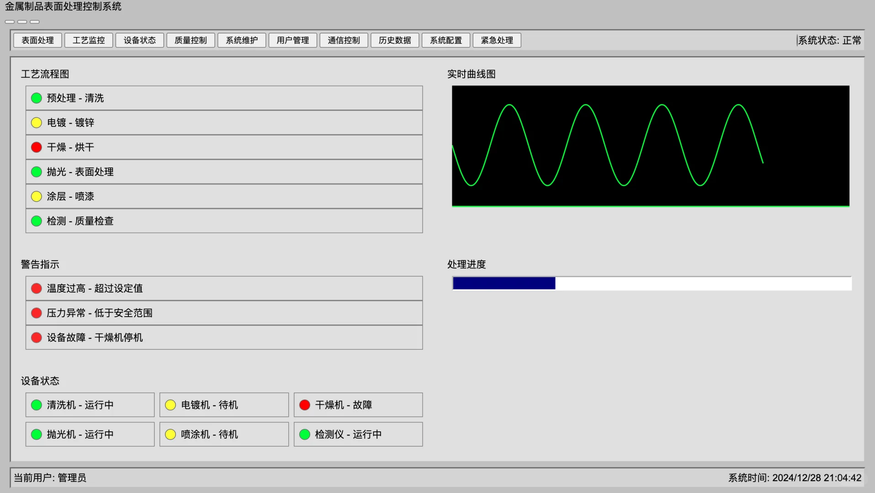This screenshot has width=875, height=493.
Task: Click the 检测仪 - 运行中 label
Action: [348, 434]
